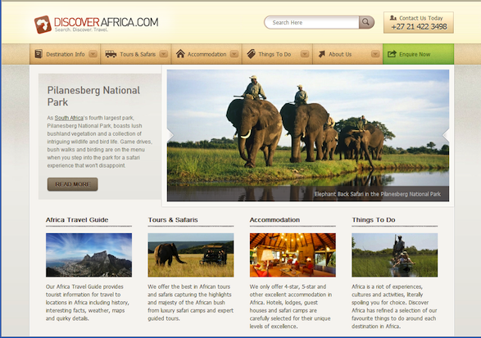Open the lodge interior accommodation thumbnail
The width and height of the screenshot is (481, 338).
click(293, 255)
